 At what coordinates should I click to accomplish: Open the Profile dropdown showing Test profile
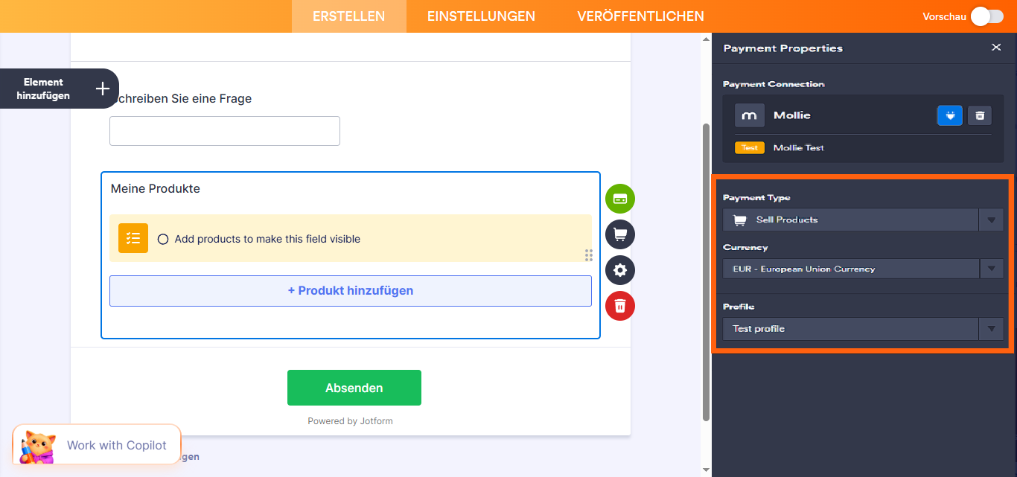[991, 328]
